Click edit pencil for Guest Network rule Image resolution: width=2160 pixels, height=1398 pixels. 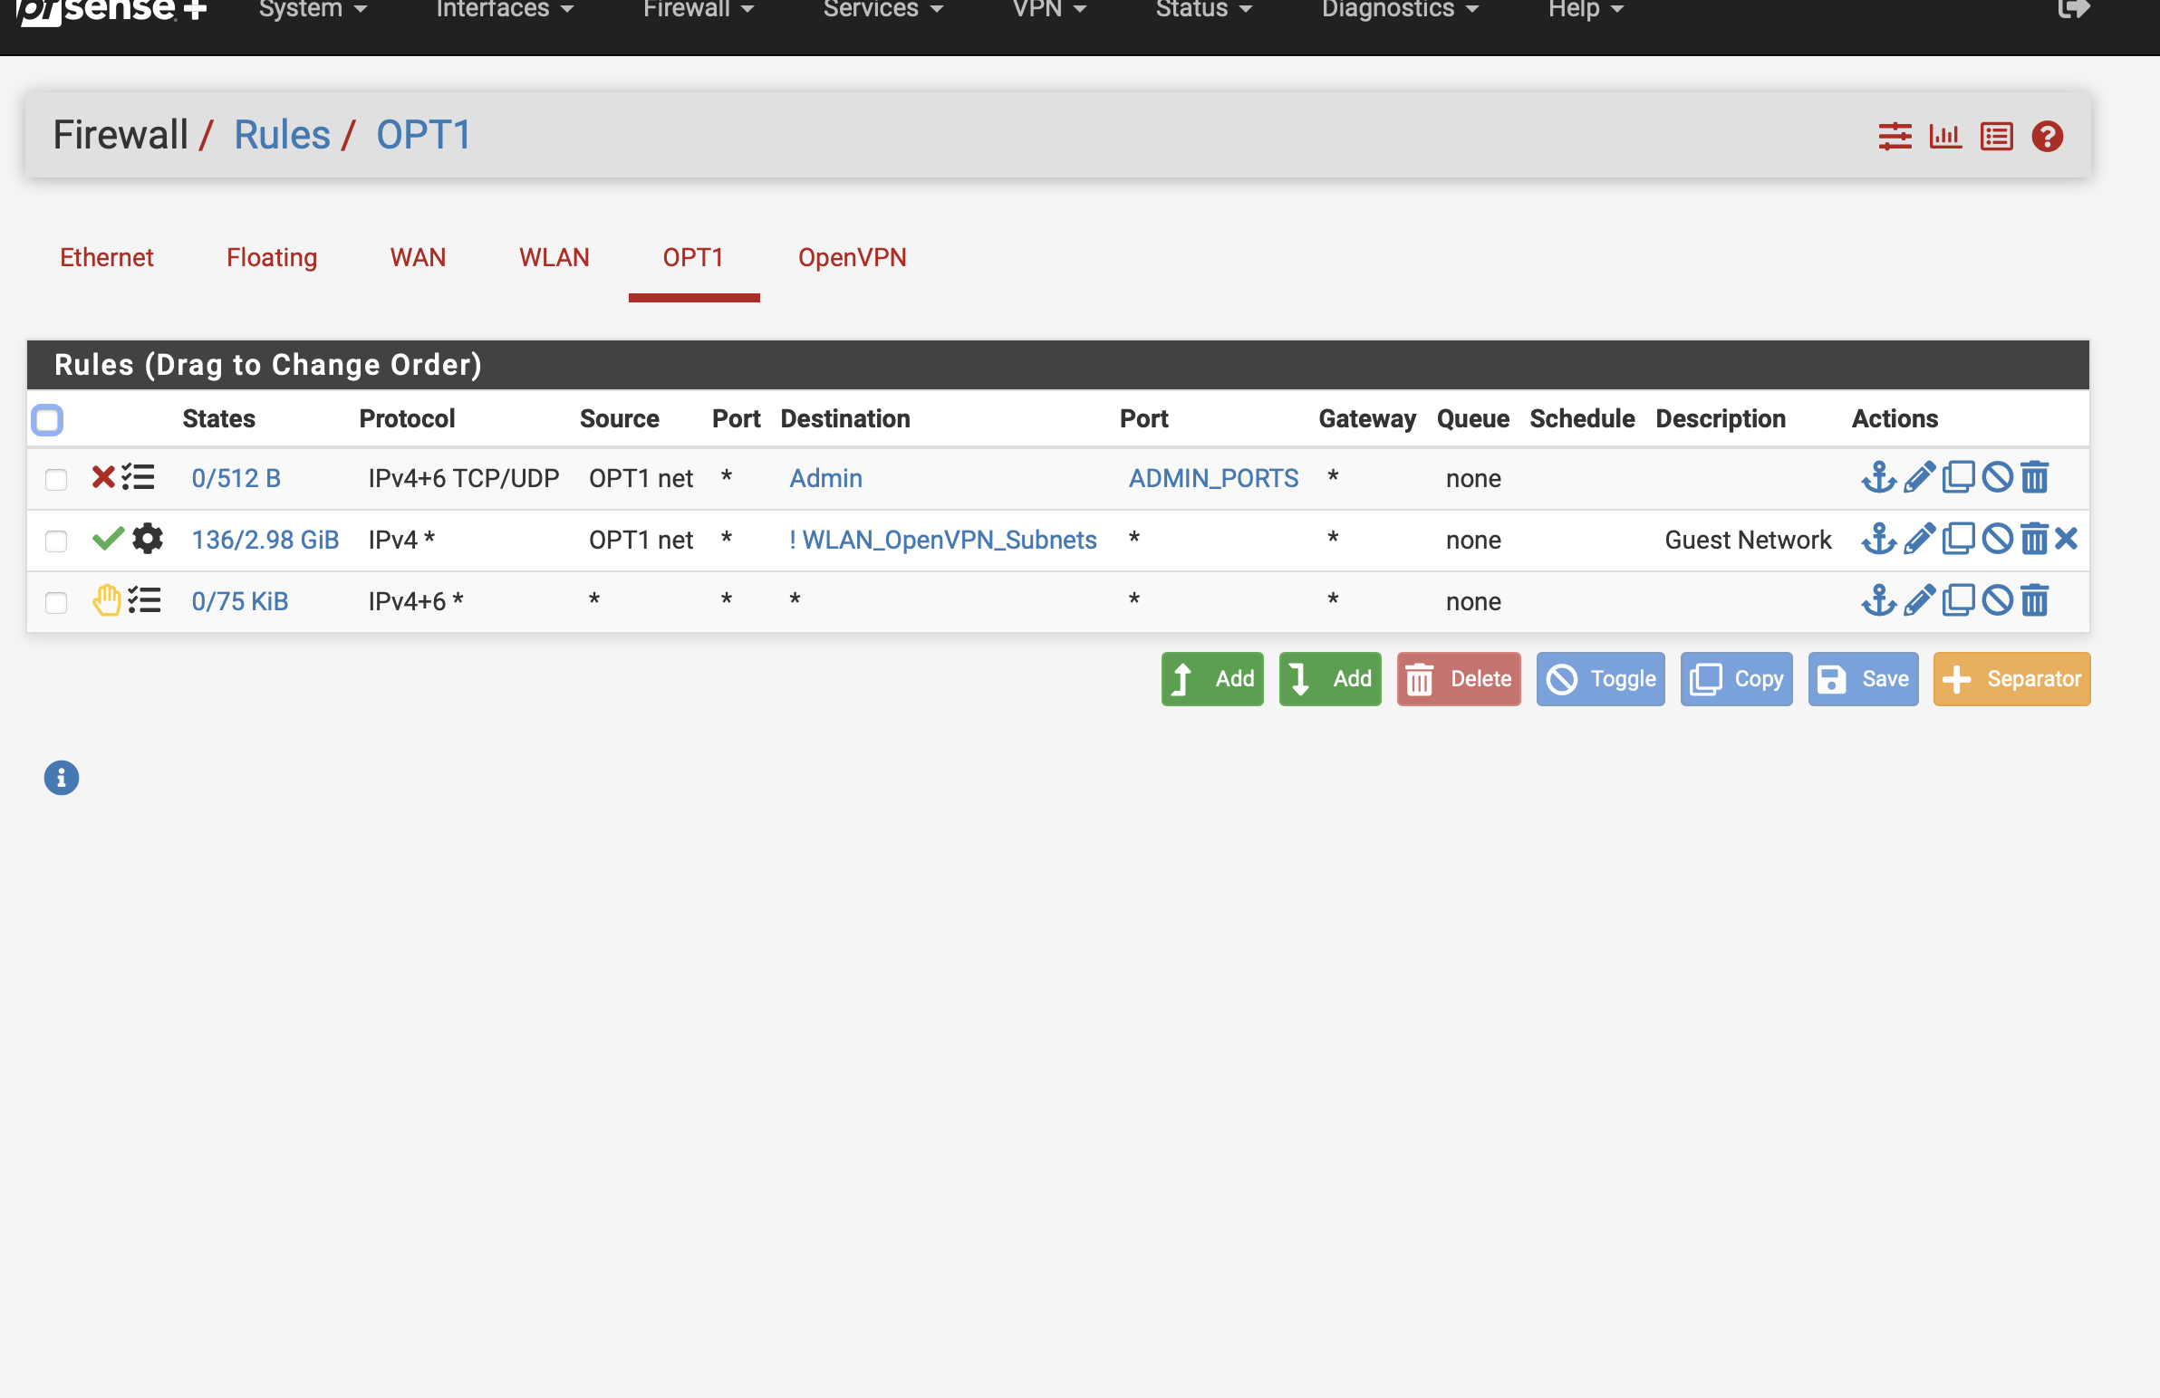(1919, 539)
